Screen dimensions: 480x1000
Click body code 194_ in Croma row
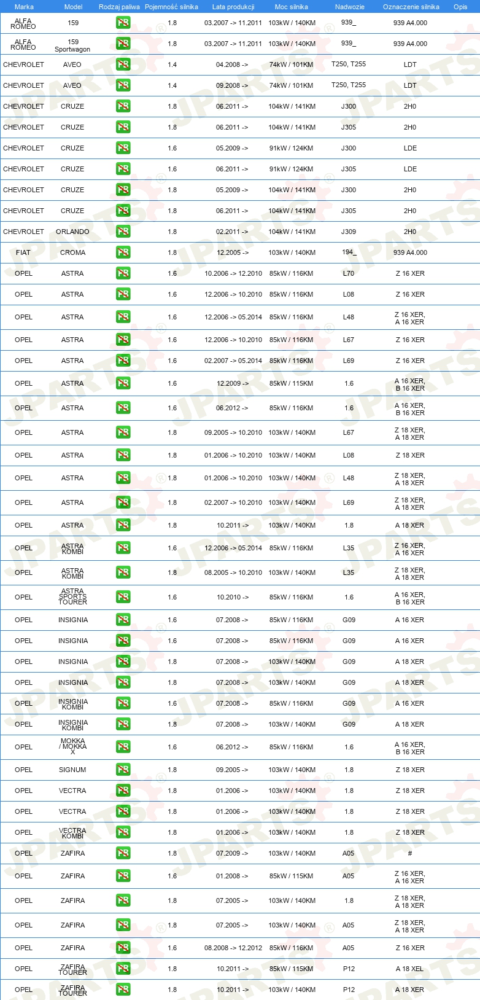(x=349, y=252)
